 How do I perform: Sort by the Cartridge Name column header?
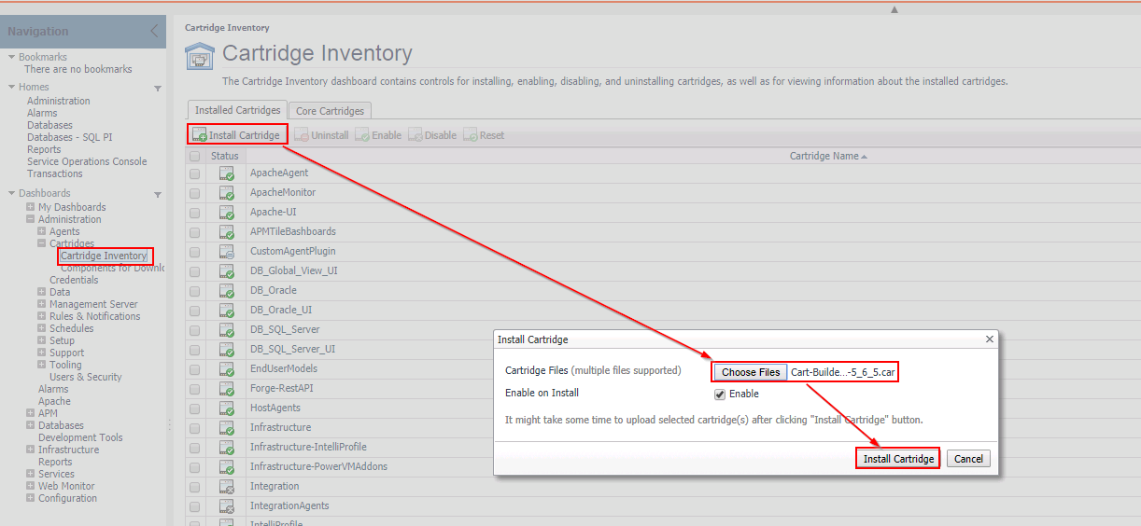(824, 156)
